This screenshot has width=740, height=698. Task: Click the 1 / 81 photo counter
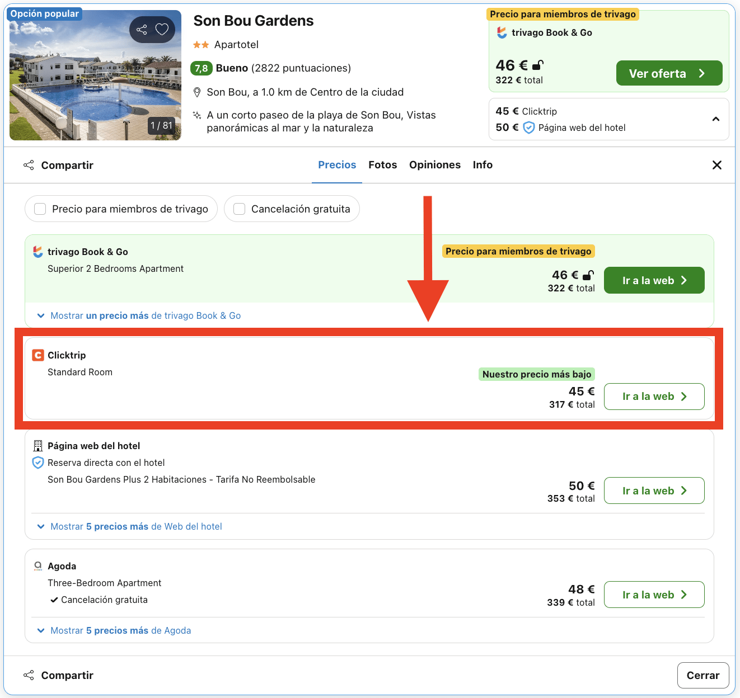162,125
